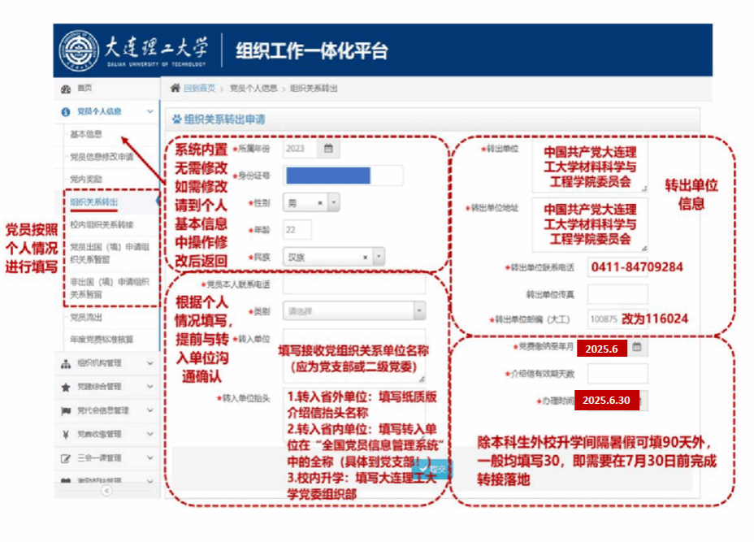Open the calendar picker beside 所属年份

pos(328,149)
